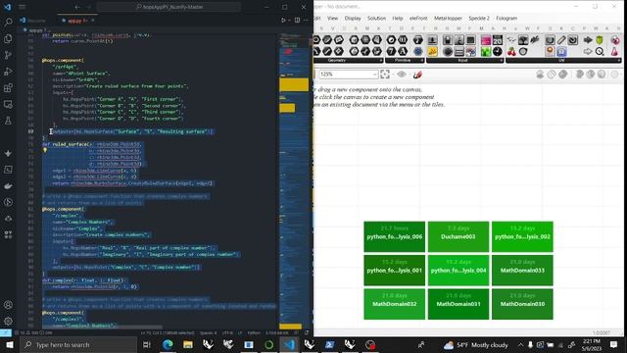Click Grasshopper zoom extents icon
This screenshot has width=627, height=353.
pyautogui.click(x=385, y=75)
